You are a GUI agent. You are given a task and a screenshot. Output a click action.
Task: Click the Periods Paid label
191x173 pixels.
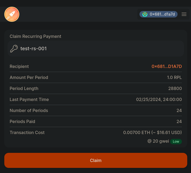pos(23,121)
